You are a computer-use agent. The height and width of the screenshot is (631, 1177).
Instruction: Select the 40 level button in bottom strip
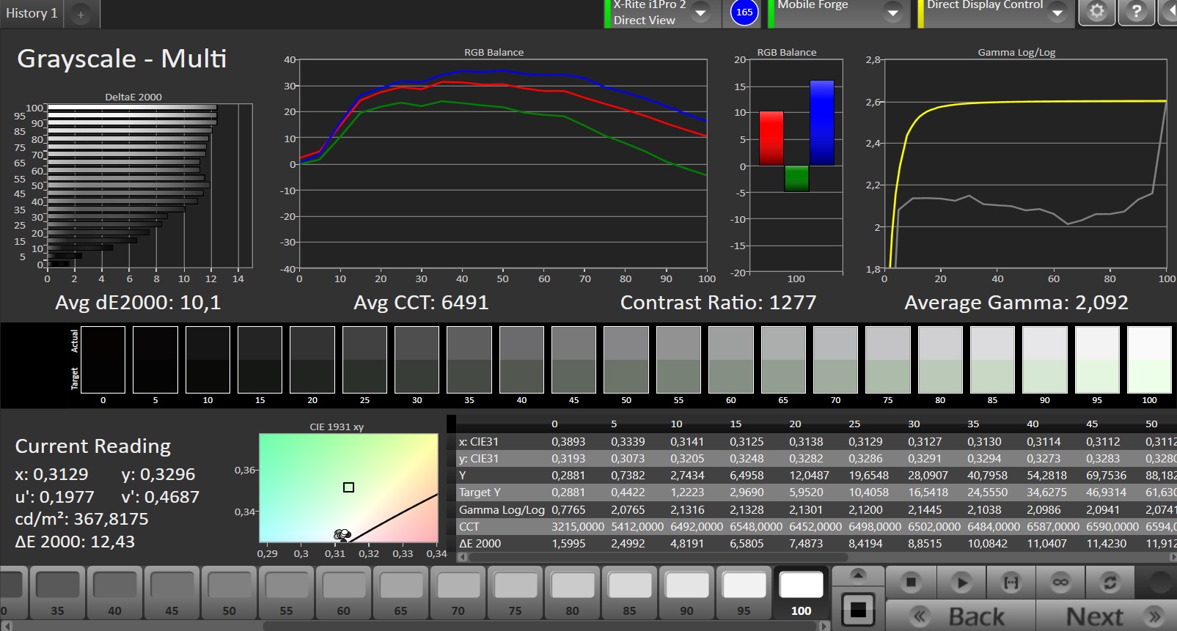[114, 593]
